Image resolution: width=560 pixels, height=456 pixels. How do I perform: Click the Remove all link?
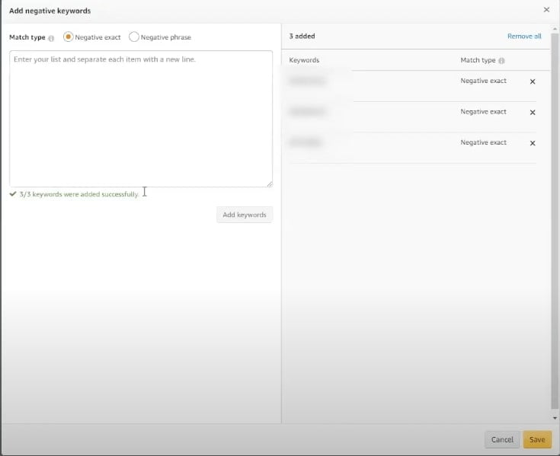pos(524,36)
